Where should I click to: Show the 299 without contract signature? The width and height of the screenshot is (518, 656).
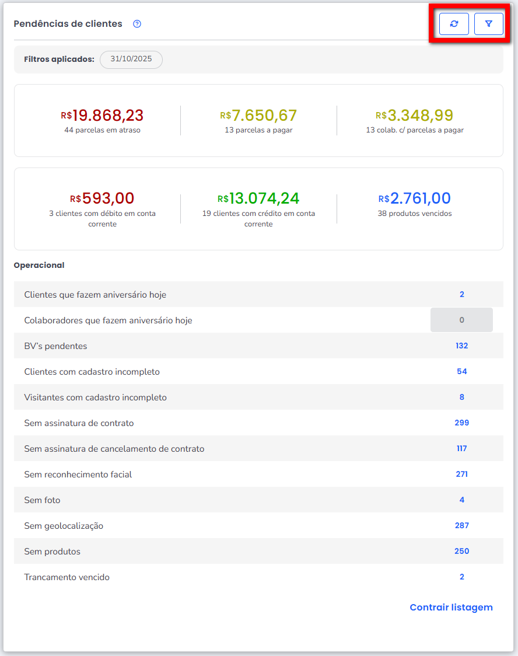click(461, 423)
